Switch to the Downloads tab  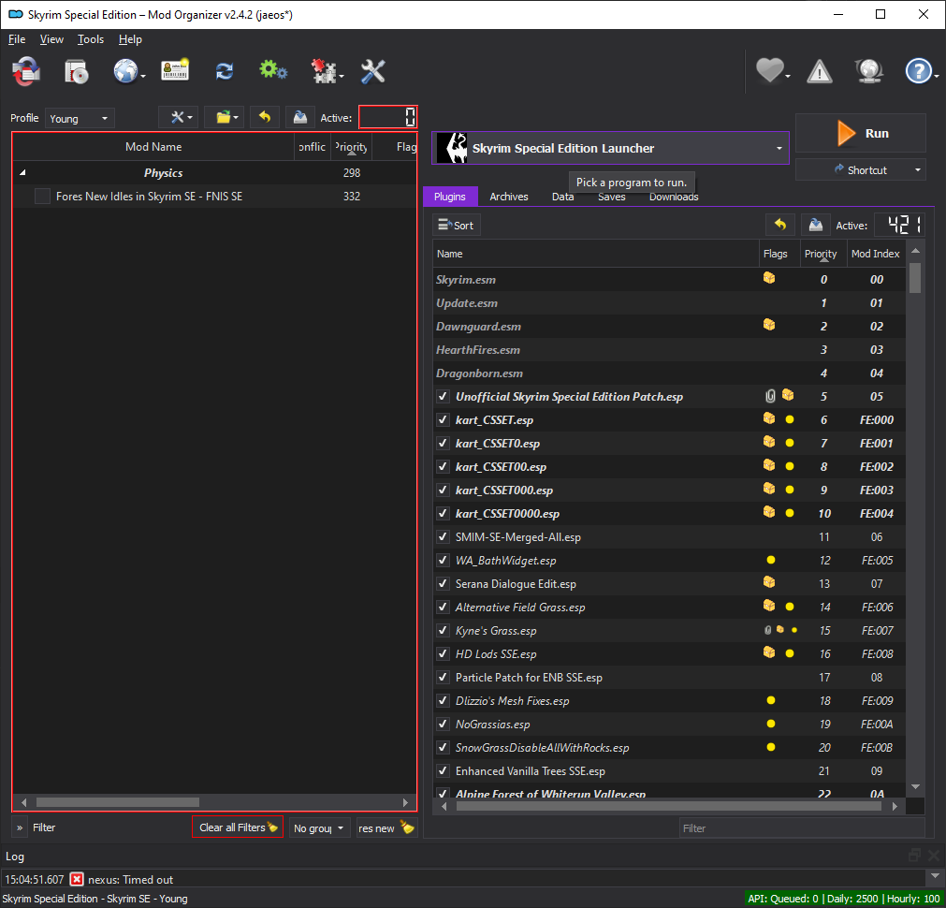tap(674, 197)
